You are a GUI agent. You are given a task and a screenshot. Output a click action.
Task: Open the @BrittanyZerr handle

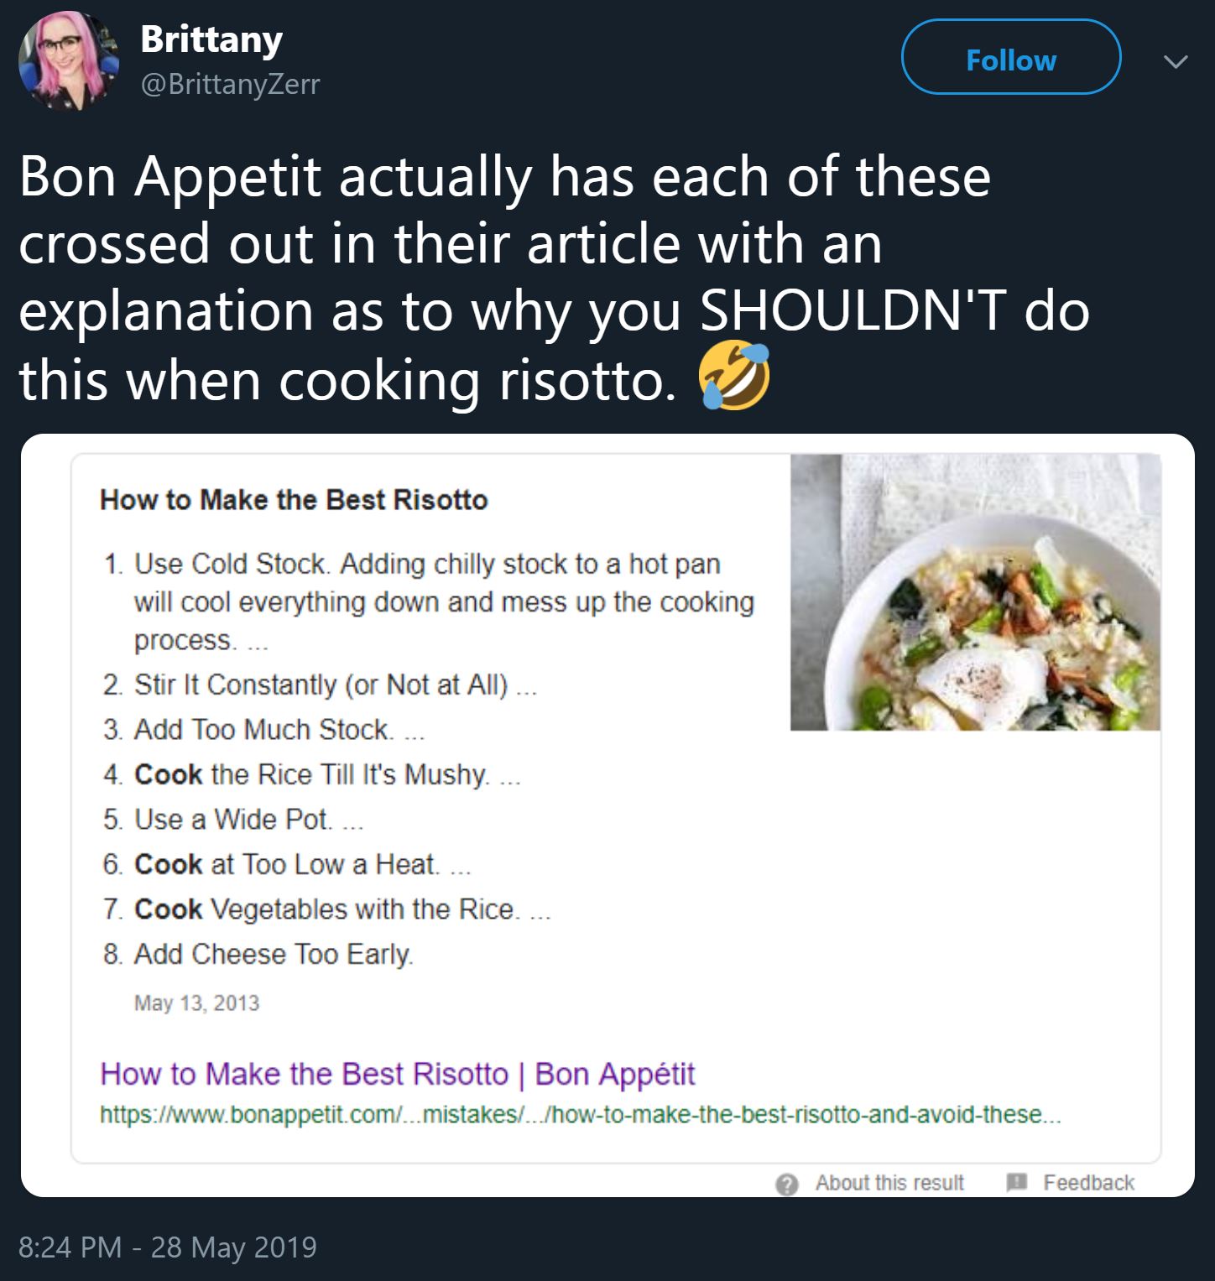click(231, 85)
